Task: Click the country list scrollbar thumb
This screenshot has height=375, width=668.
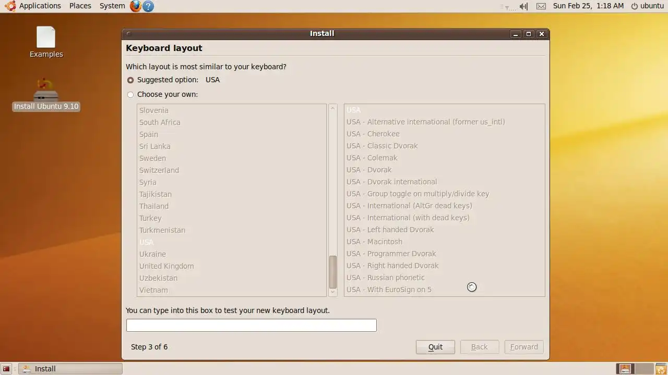Action: click(x=333, y=272)
